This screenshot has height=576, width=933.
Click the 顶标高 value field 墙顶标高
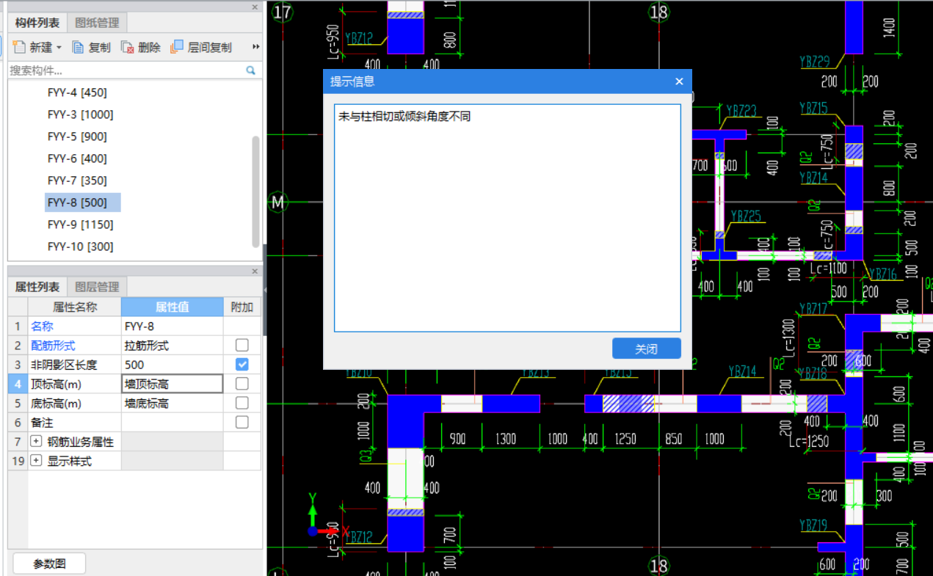click(172, 384)
